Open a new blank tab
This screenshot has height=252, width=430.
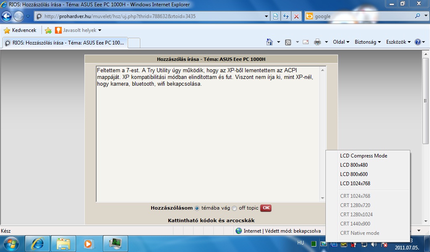point(134,43)
